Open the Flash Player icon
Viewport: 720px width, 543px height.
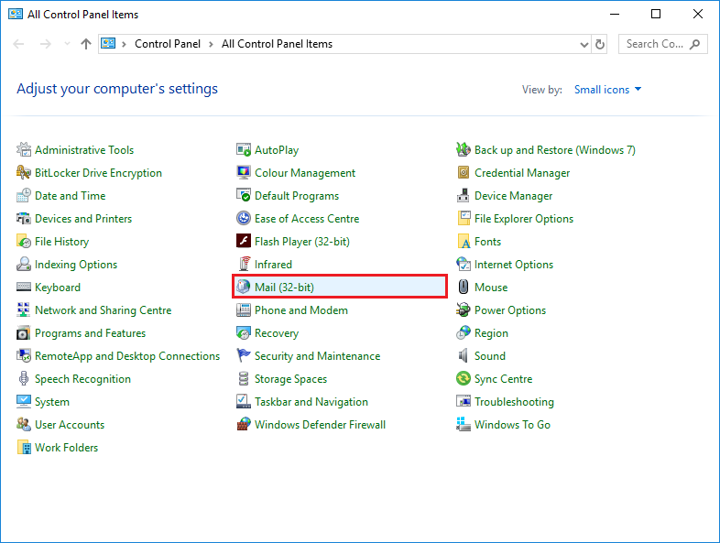[x=244, y=242]
